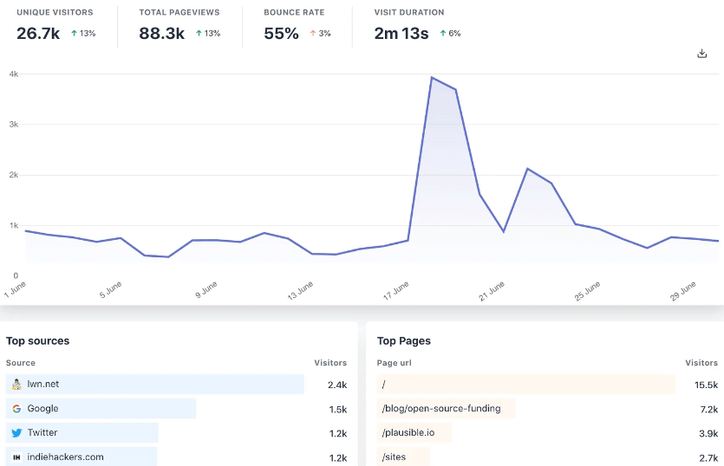Click the download export icon
724x466 pixels.
(x=702, y=54)
